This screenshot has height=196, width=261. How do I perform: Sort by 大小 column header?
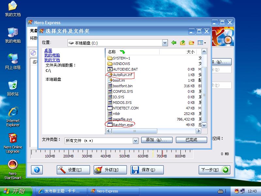click(178, 52)
